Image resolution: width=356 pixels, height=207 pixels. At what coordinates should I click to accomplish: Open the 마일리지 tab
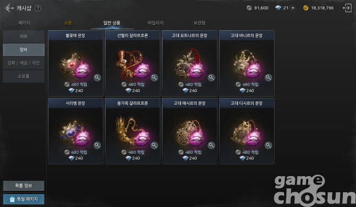(156, 23)
